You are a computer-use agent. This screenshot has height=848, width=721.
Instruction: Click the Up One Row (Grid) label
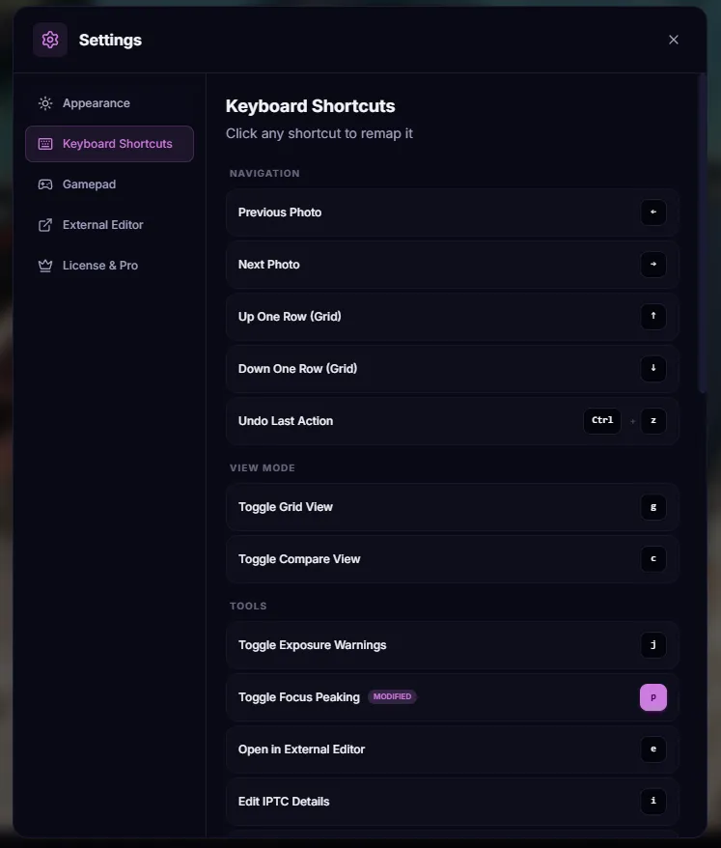[290, 317]
